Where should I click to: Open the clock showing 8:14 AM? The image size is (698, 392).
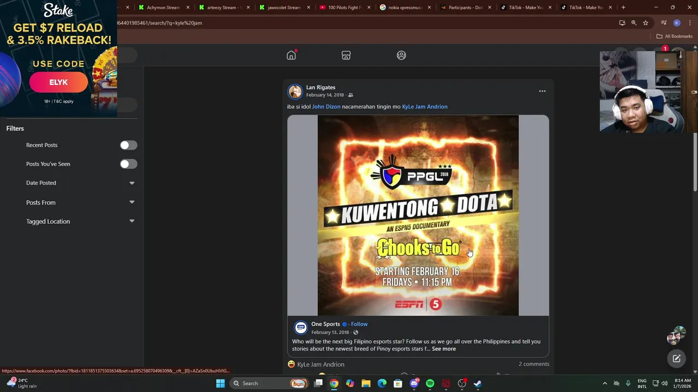pyautogui.click(x=683, y=383)
